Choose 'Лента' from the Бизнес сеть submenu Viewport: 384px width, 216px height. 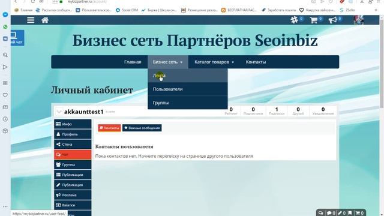point(187,76)
